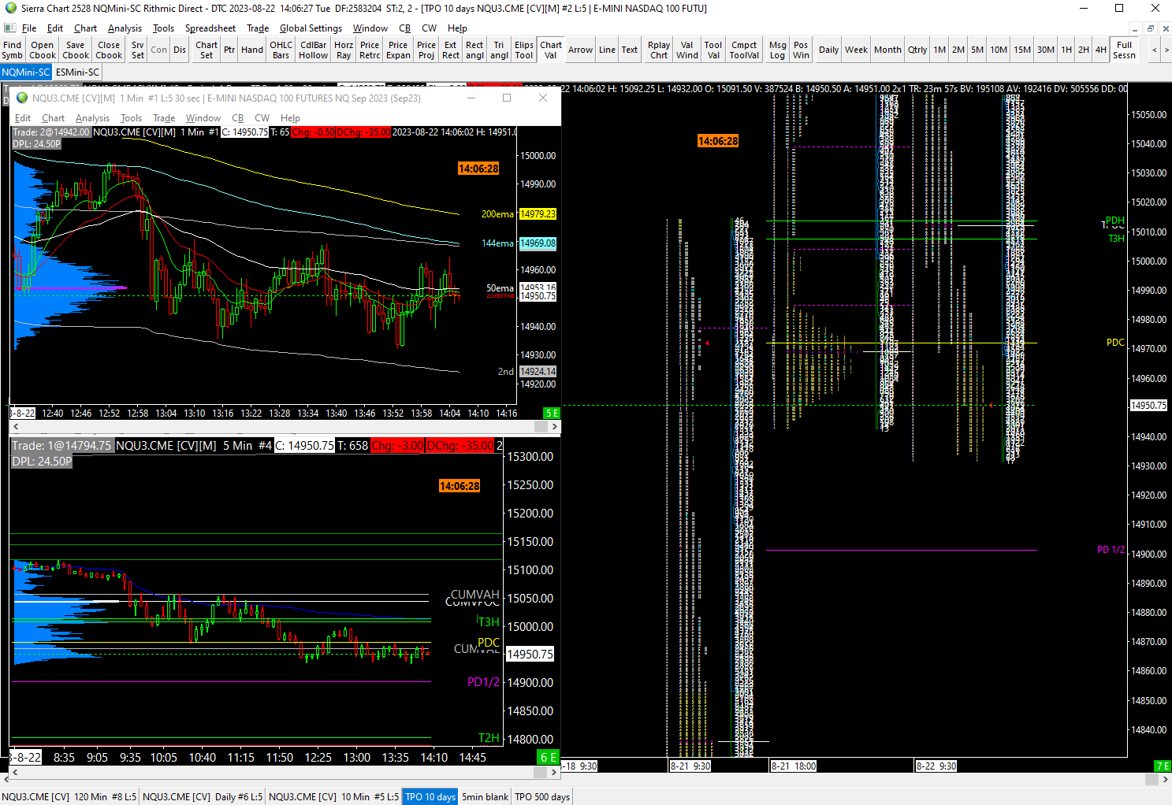Open the TPO 500 days chart tab
The height and width of the screenshot is (805, 1172).
click(542, 797)
